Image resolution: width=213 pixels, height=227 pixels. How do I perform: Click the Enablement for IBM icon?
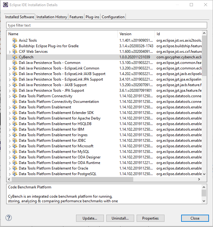pos(15,129)
